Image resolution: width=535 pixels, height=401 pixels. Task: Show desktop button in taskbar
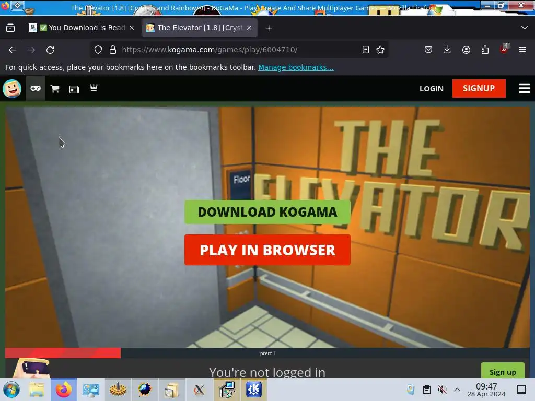click(521, 390)
